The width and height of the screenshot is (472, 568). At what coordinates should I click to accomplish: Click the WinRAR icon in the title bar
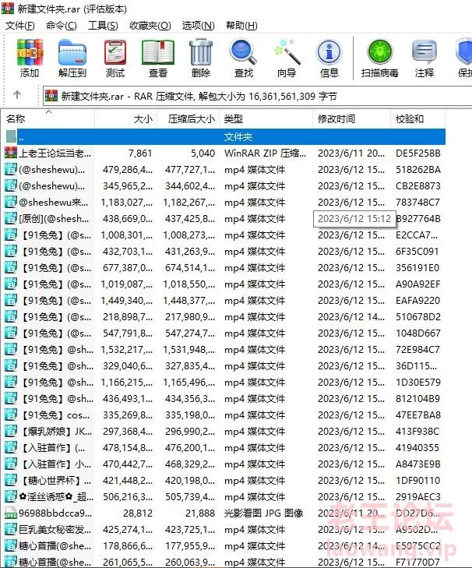[8, 9]
